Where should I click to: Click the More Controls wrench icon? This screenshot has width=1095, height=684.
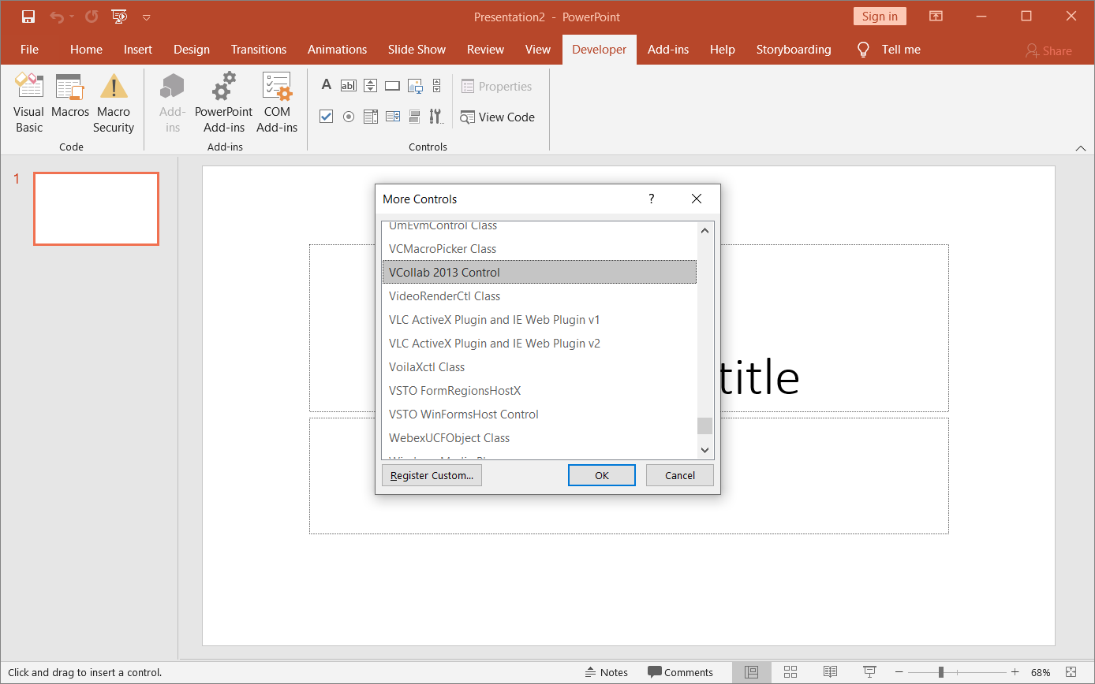[436, 117]
